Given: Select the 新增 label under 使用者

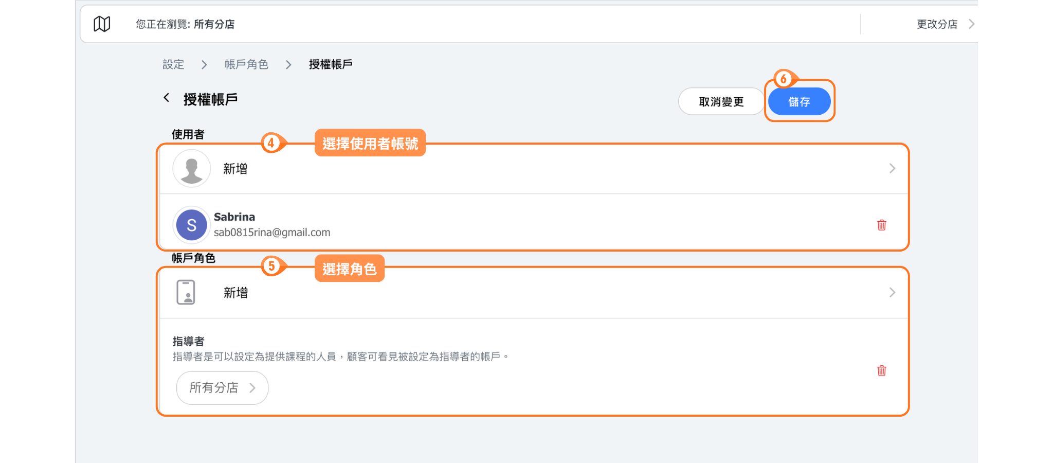Looking at the screenshot, I should (x=235, y=169).
